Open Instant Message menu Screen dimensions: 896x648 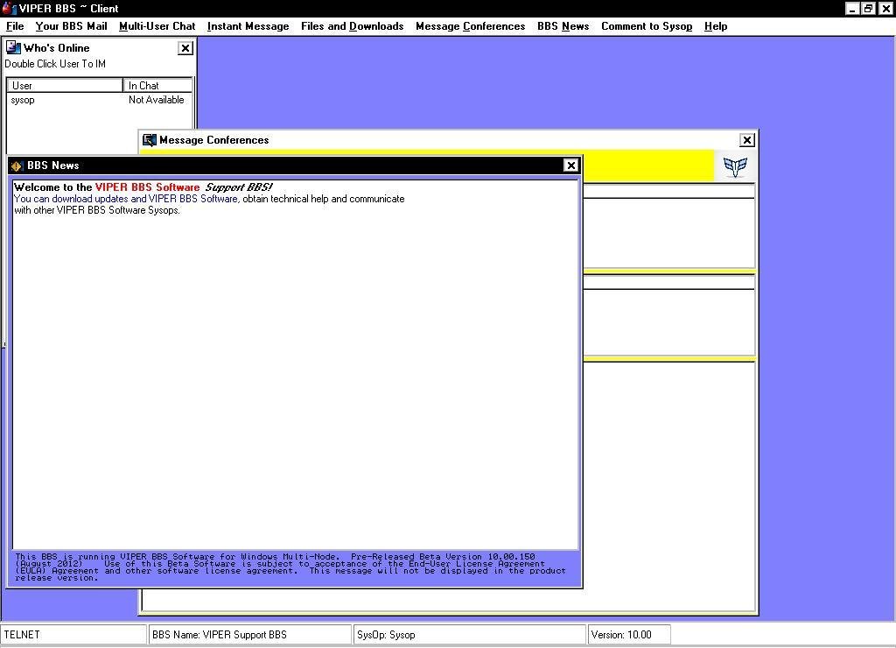click(248, 26)
